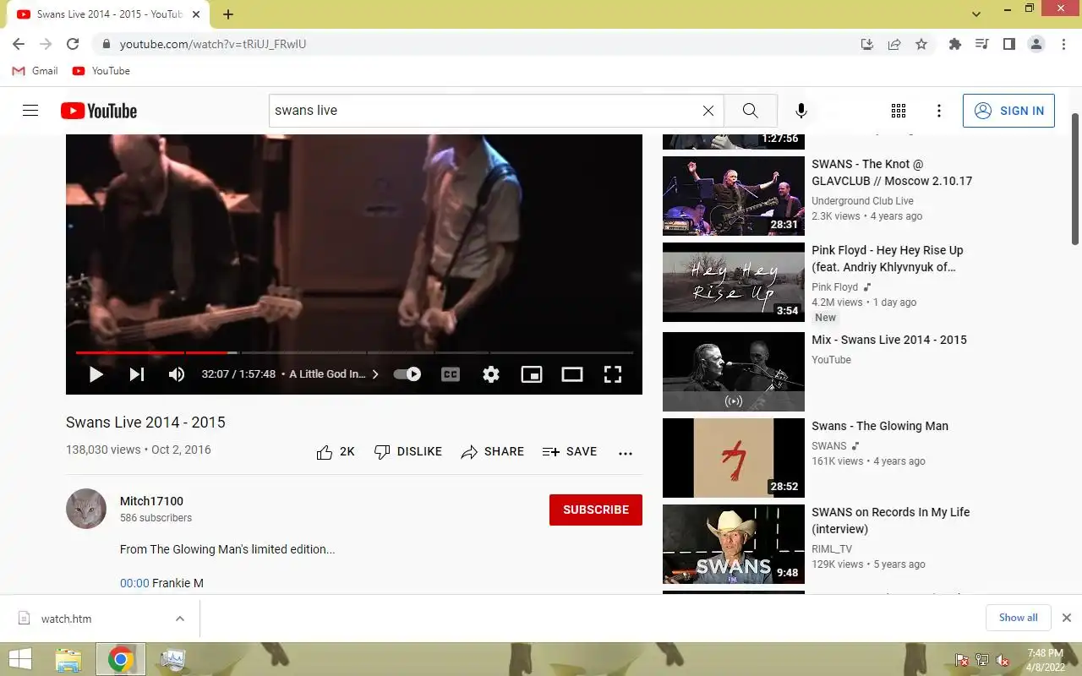Screen dimensions: 1082x676
Task: Open the YouTube apps grid icon
Action: click(899, 111)
